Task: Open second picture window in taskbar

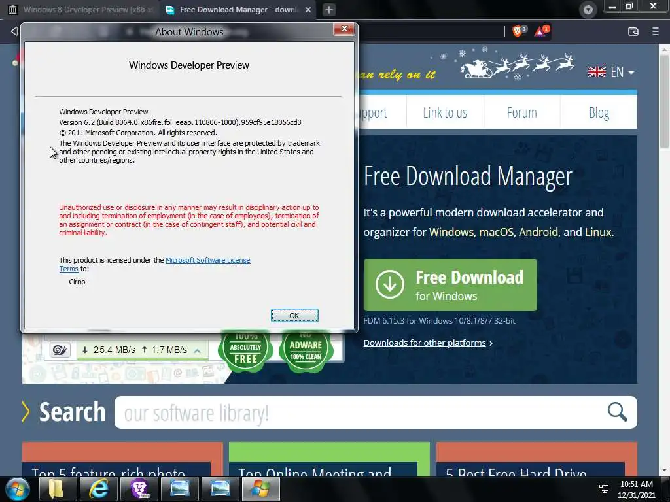Action: tap(220, 489)
